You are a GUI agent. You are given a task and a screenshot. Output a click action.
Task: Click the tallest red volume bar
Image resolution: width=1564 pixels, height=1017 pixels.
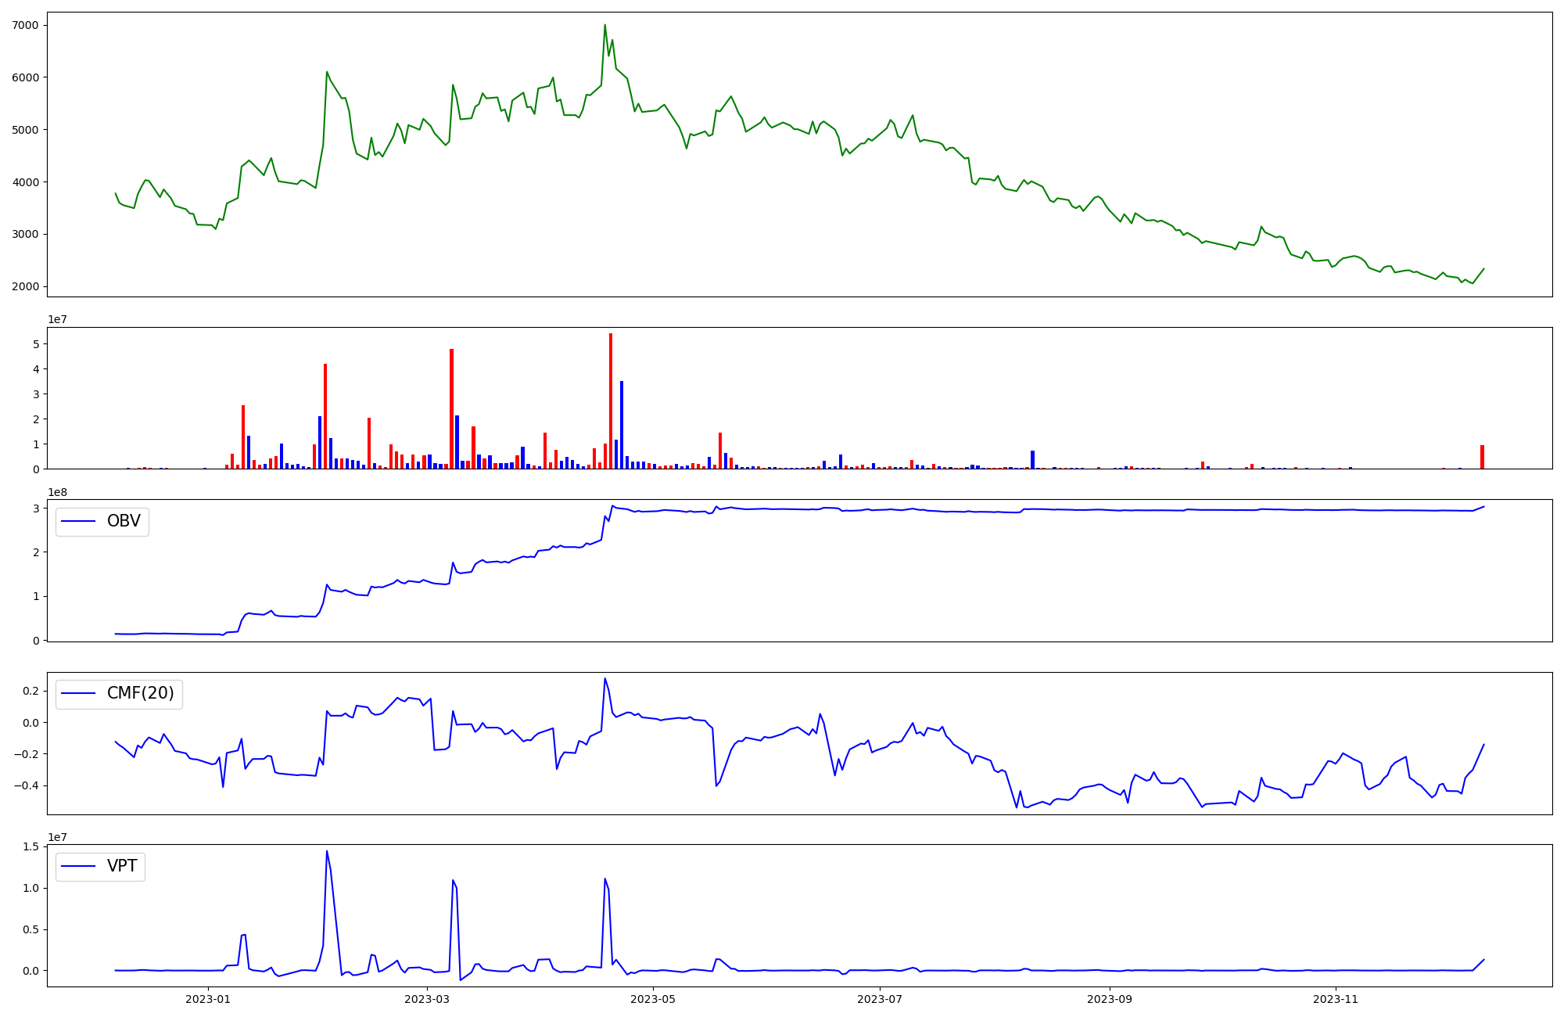tap(611, 399)
